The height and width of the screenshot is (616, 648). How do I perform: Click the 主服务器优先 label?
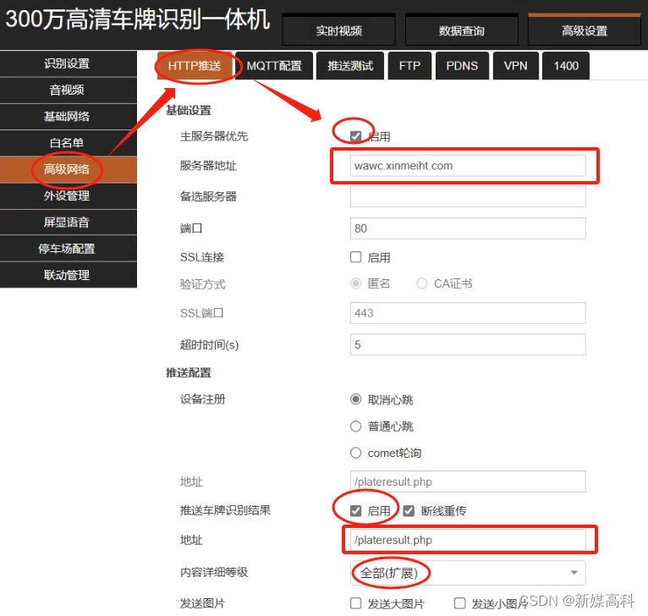click(x=214, y=136)
